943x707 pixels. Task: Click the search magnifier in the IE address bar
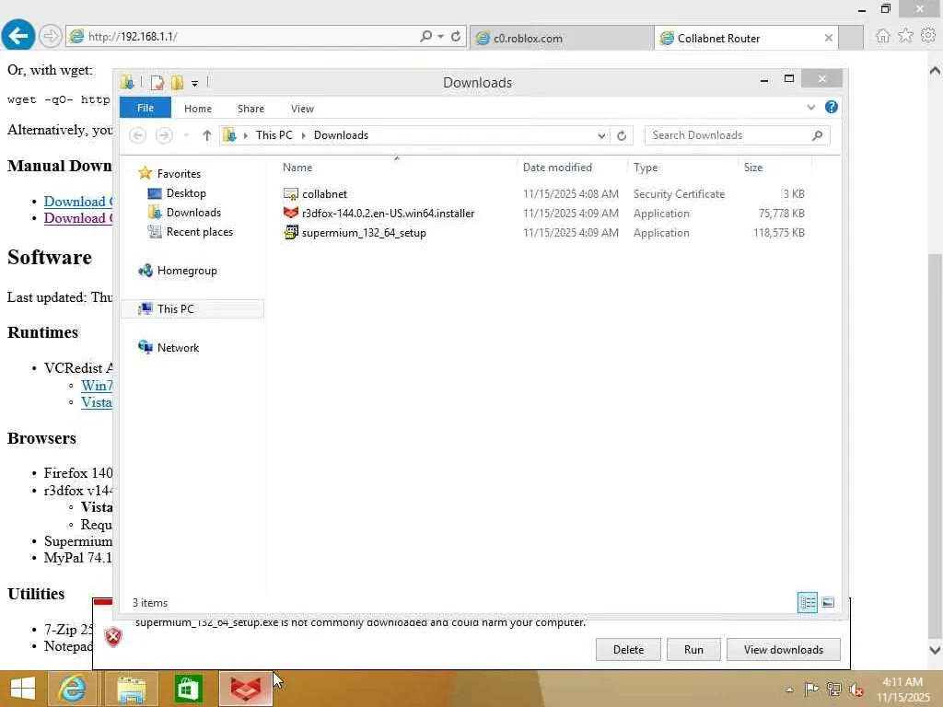coord(425,36)
